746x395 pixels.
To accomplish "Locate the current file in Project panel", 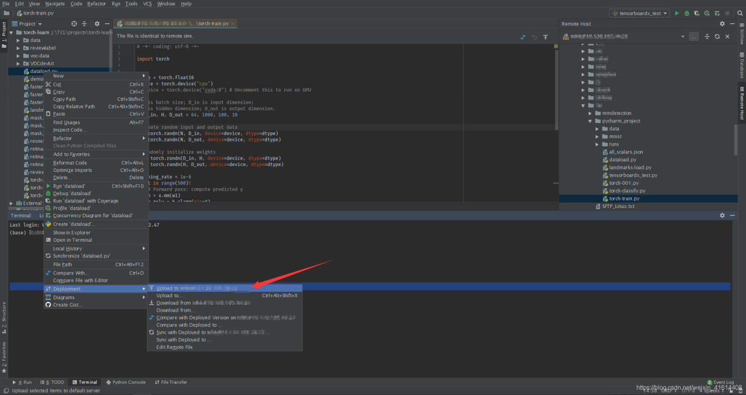I will [x=74, y=24].
